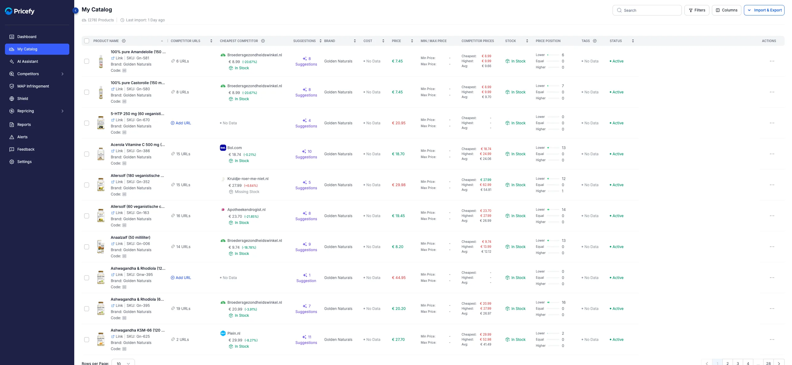Go to next page arrow
The width and height of the screenshot is (792, 365).
tap(779, 363)
